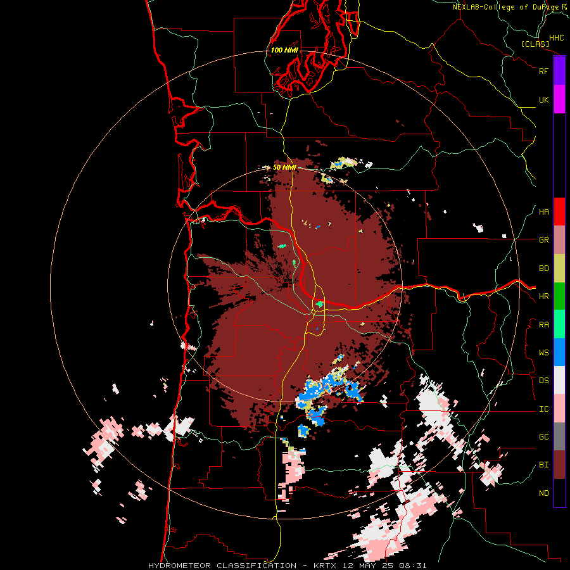Click the DS legend label
The width and height of the screenshot is (570, 570).
pos(543,381)
